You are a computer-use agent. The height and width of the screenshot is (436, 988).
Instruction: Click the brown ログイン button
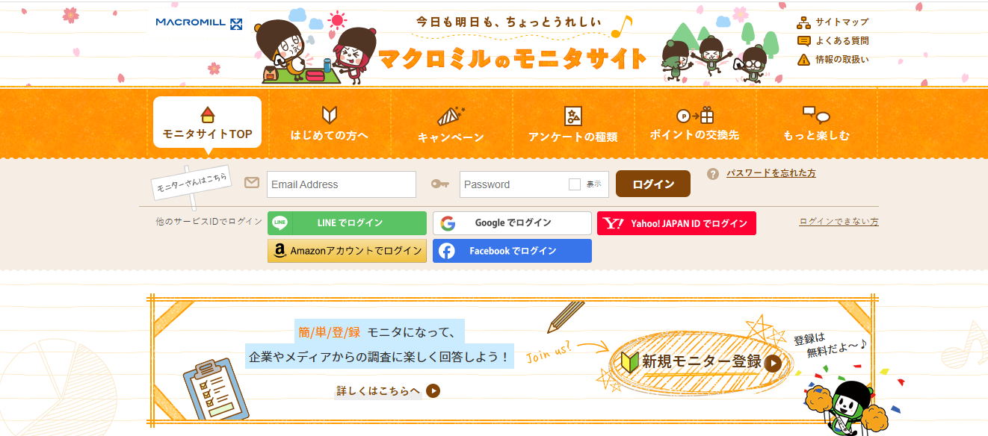click(x=653, y=184)
